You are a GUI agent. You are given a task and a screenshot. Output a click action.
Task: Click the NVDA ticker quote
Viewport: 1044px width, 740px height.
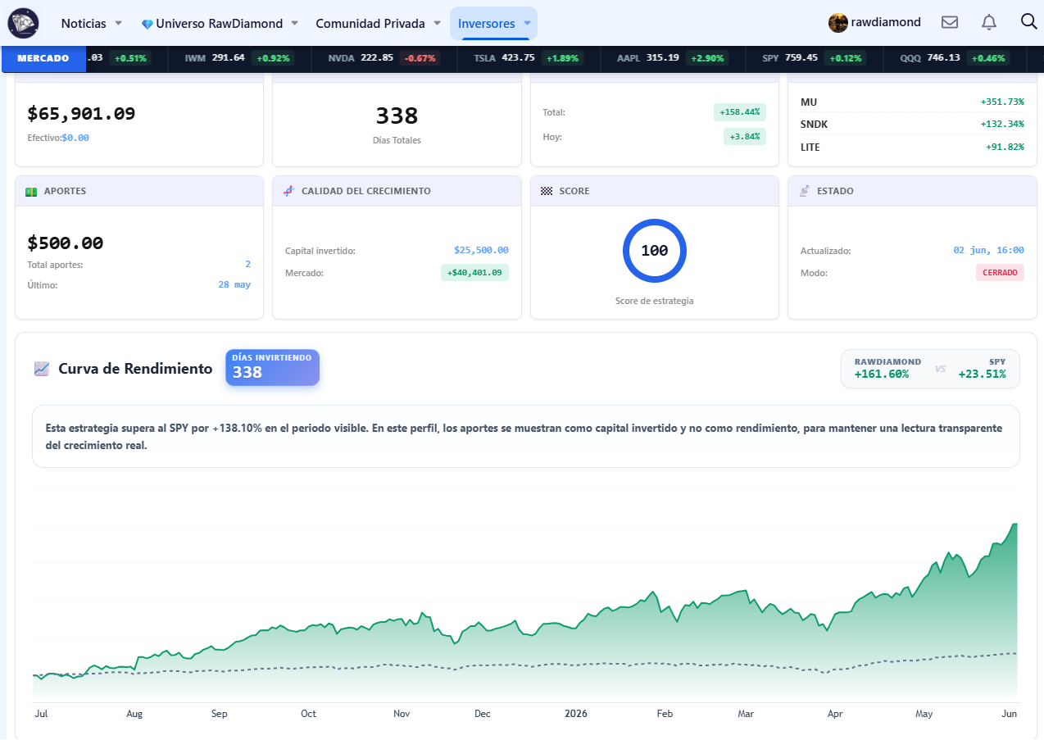(383, 58)
